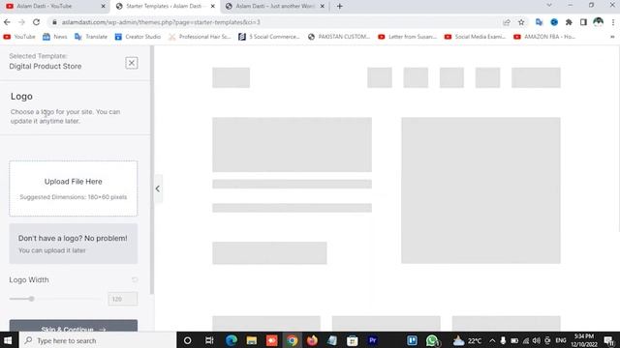The width and height of the screenshot is (620, 348).
Task: Open the Chrome taskbar icon
Action: (x=292, y=340)
